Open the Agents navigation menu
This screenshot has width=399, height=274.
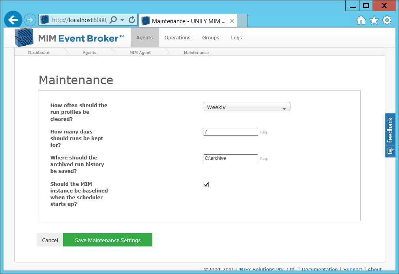point(144,37)
